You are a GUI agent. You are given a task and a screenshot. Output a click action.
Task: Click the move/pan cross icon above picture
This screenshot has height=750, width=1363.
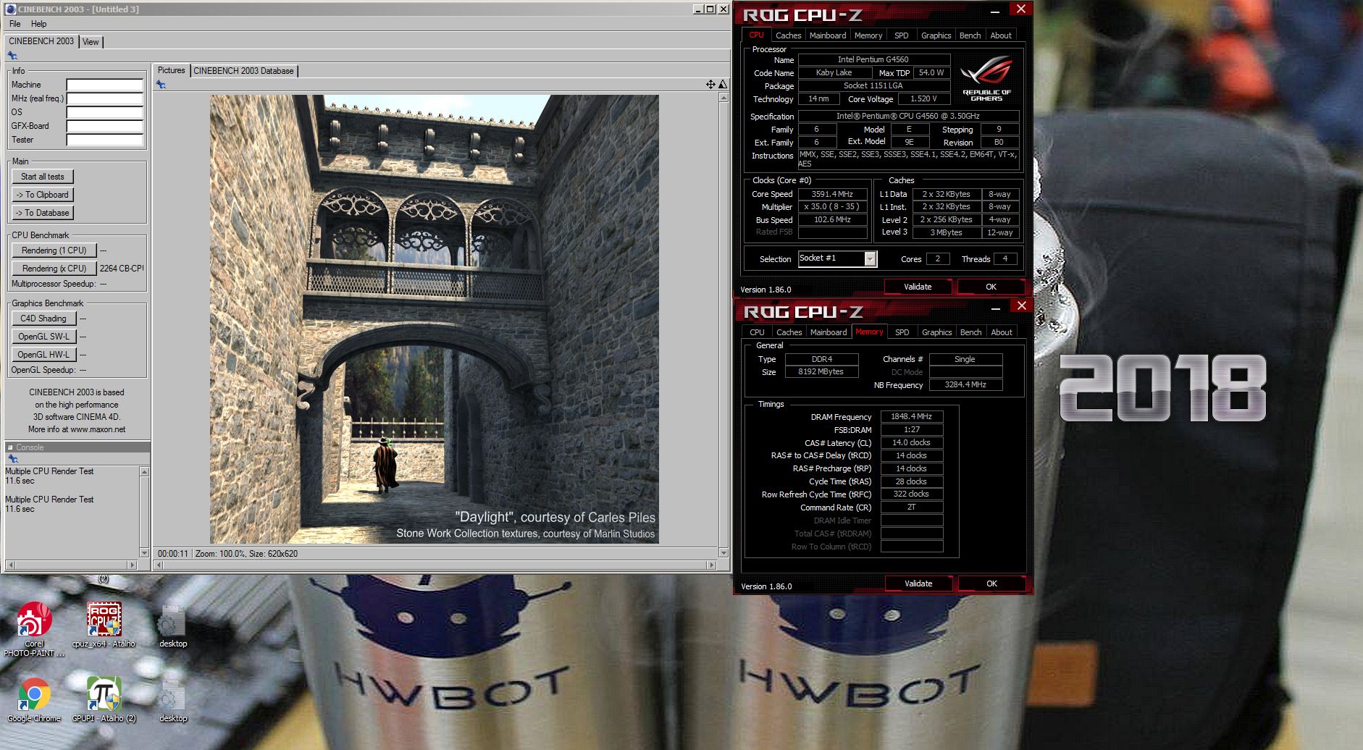710,85
